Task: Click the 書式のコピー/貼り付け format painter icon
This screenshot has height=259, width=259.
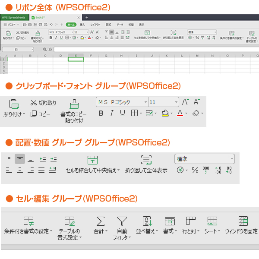Action: tap(74, 104)
